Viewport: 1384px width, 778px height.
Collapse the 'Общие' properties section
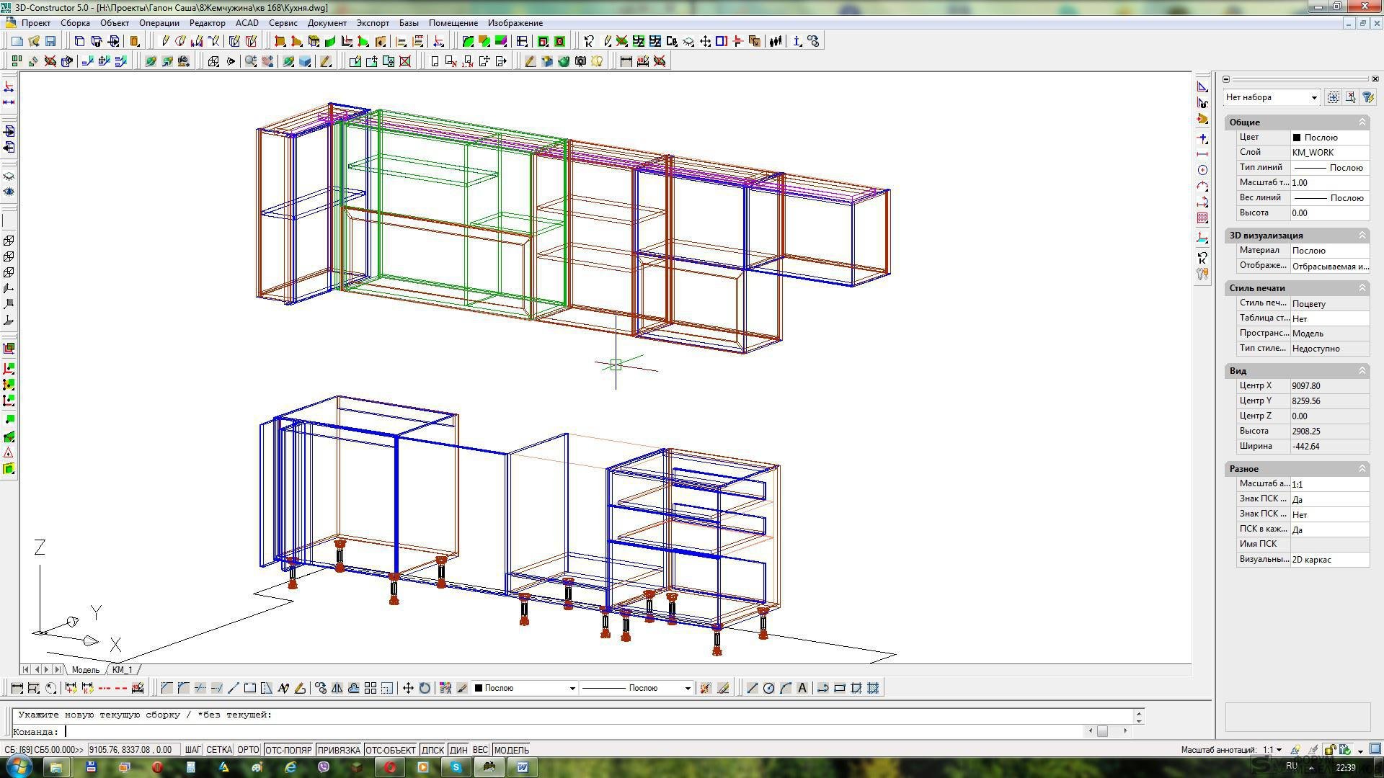[x=1362, y=122]
